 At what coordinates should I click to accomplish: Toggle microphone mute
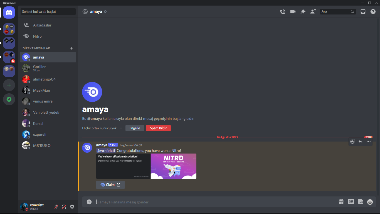[56, 207]
